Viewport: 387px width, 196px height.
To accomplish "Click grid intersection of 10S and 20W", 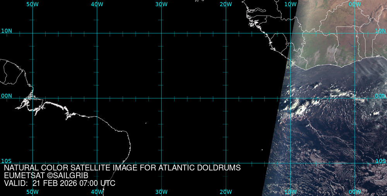I will (226, 163).
